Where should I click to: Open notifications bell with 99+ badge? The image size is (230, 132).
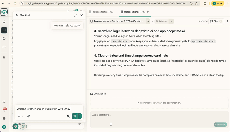tap(4, 110)
